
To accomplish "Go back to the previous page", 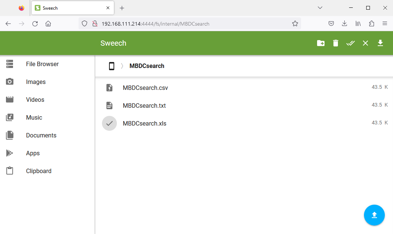I will coord(8,24).
